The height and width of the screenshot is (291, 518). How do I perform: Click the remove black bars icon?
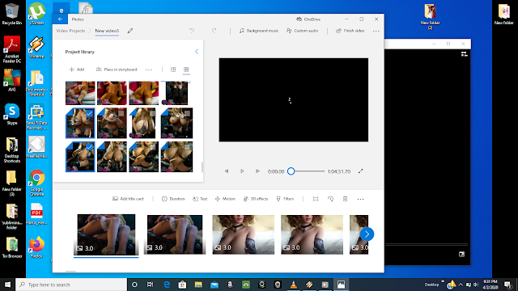[316, 199]
